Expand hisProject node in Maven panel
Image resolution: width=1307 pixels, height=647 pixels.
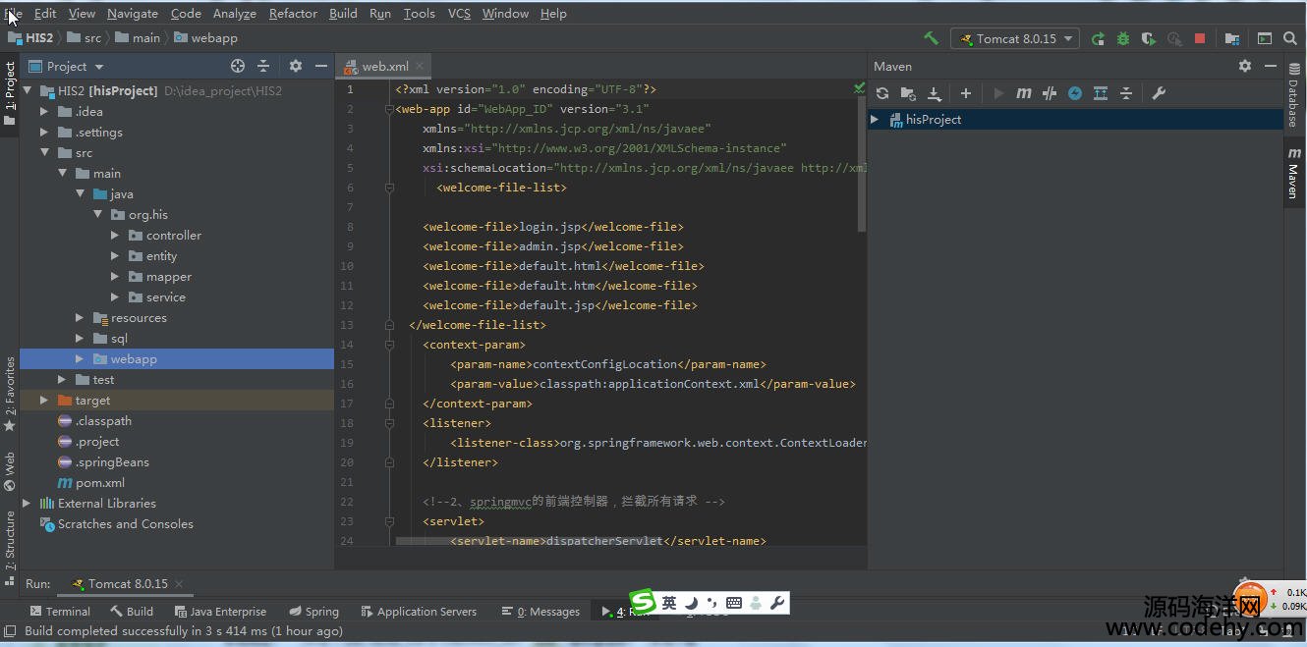pos(875,119)
